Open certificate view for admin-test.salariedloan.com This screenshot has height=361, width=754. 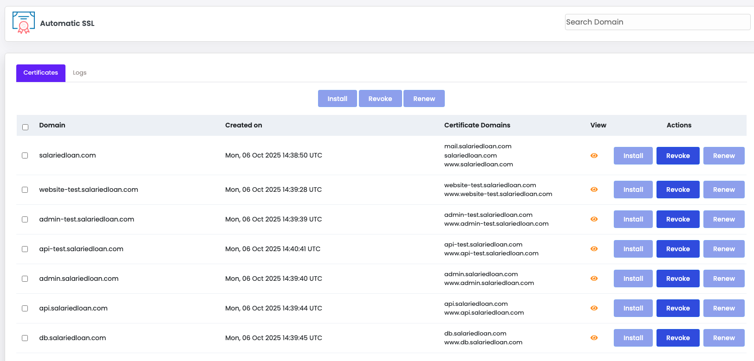coord(594,219)
